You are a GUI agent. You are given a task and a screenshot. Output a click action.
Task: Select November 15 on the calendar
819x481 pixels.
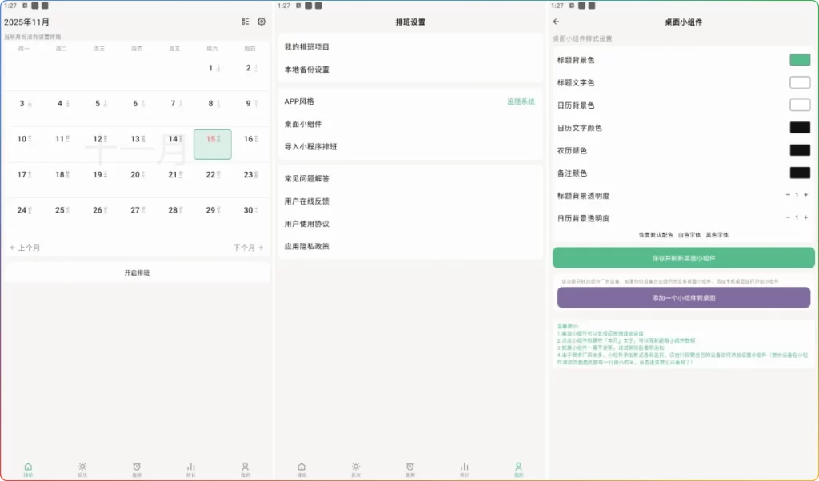[x=213, y=144]
